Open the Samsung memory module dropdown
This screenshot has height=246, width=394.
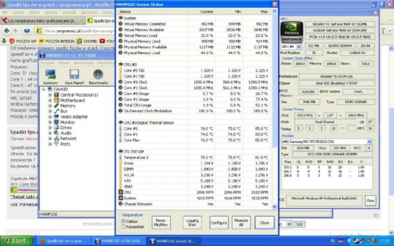click(369, 142)
